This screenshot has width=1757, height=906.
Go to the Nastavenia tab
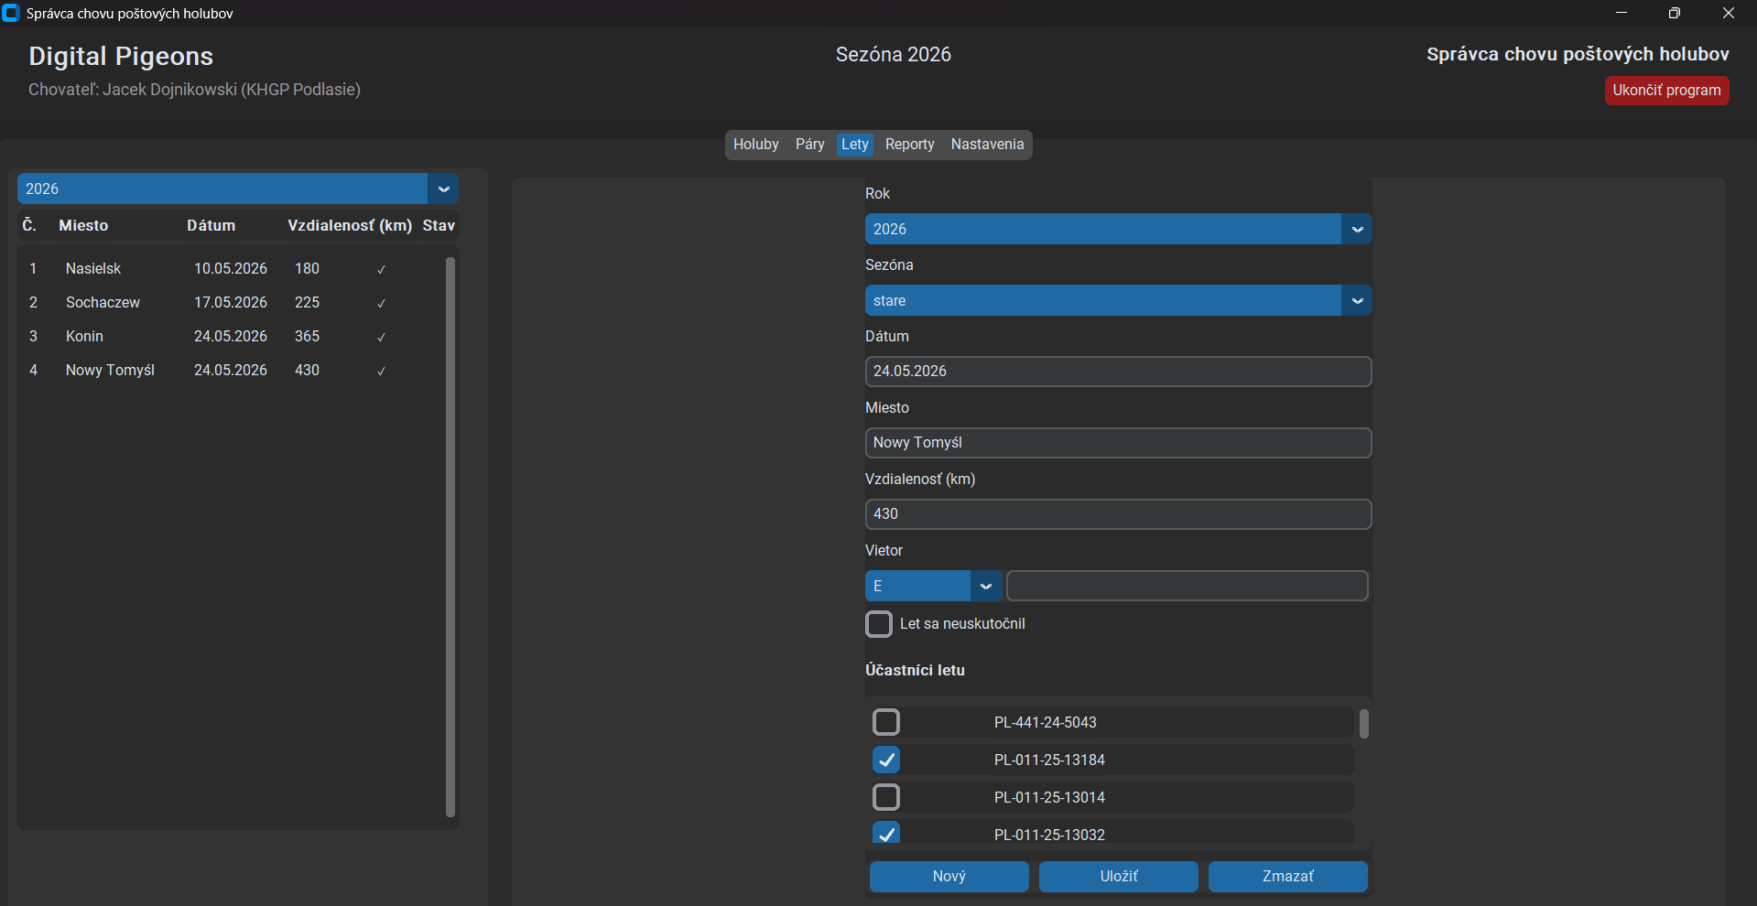(x=987, y=145)
